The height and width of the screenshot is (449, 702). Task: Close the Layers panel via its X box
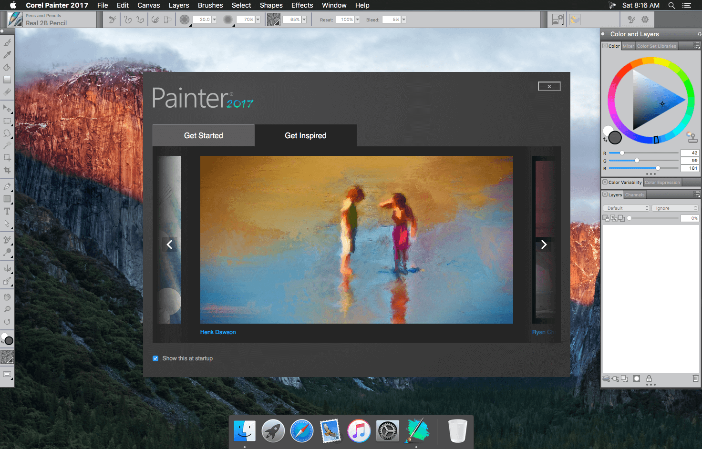(x=605, y=194)
